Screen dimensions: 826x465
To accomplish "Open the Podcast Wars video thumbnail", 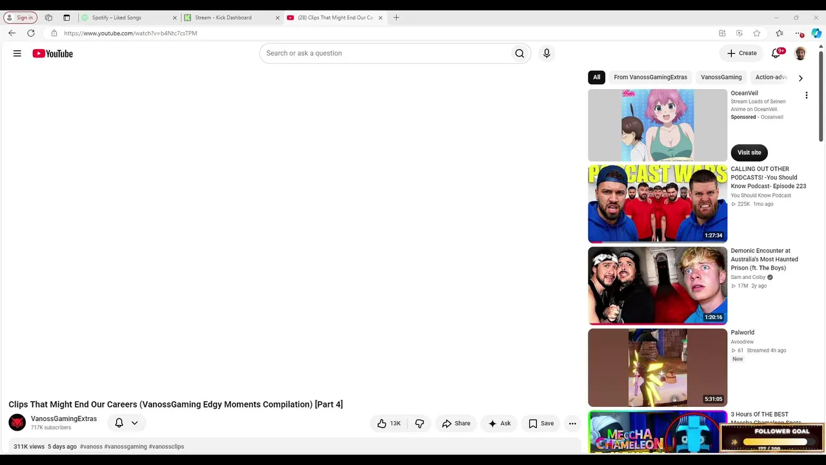I will pyautogui.click(x=658, y=204).
